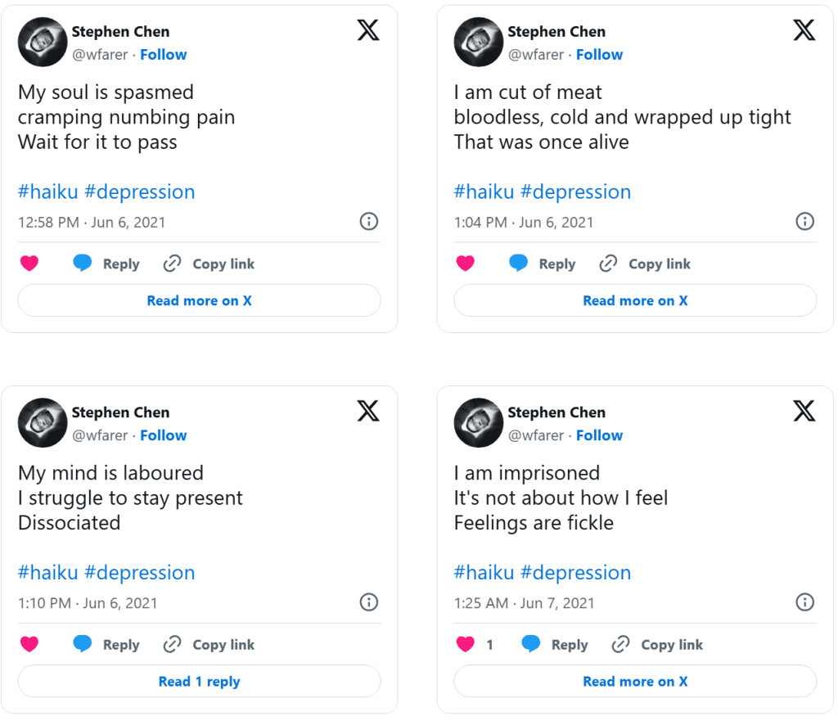Screen dimensions: 838x721
Task: Like the 'I am cut of meat' tweet
Action: click(x=466, y=264)
